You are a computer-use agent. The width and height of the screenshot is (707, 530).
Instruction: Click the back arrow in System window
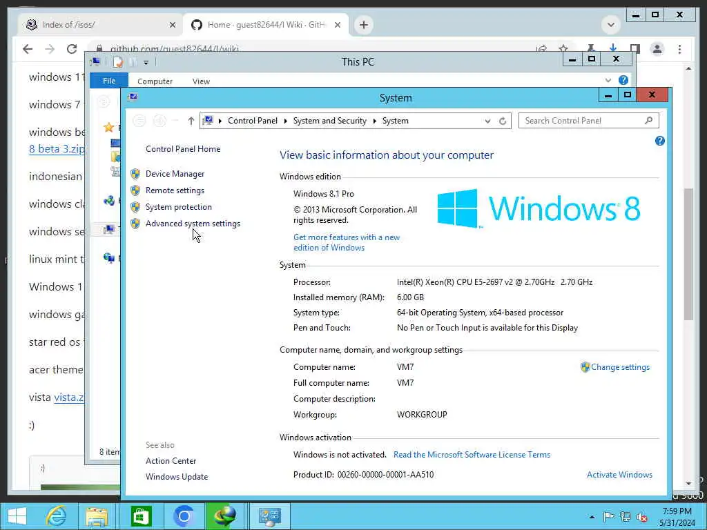[x=139, y=121]
